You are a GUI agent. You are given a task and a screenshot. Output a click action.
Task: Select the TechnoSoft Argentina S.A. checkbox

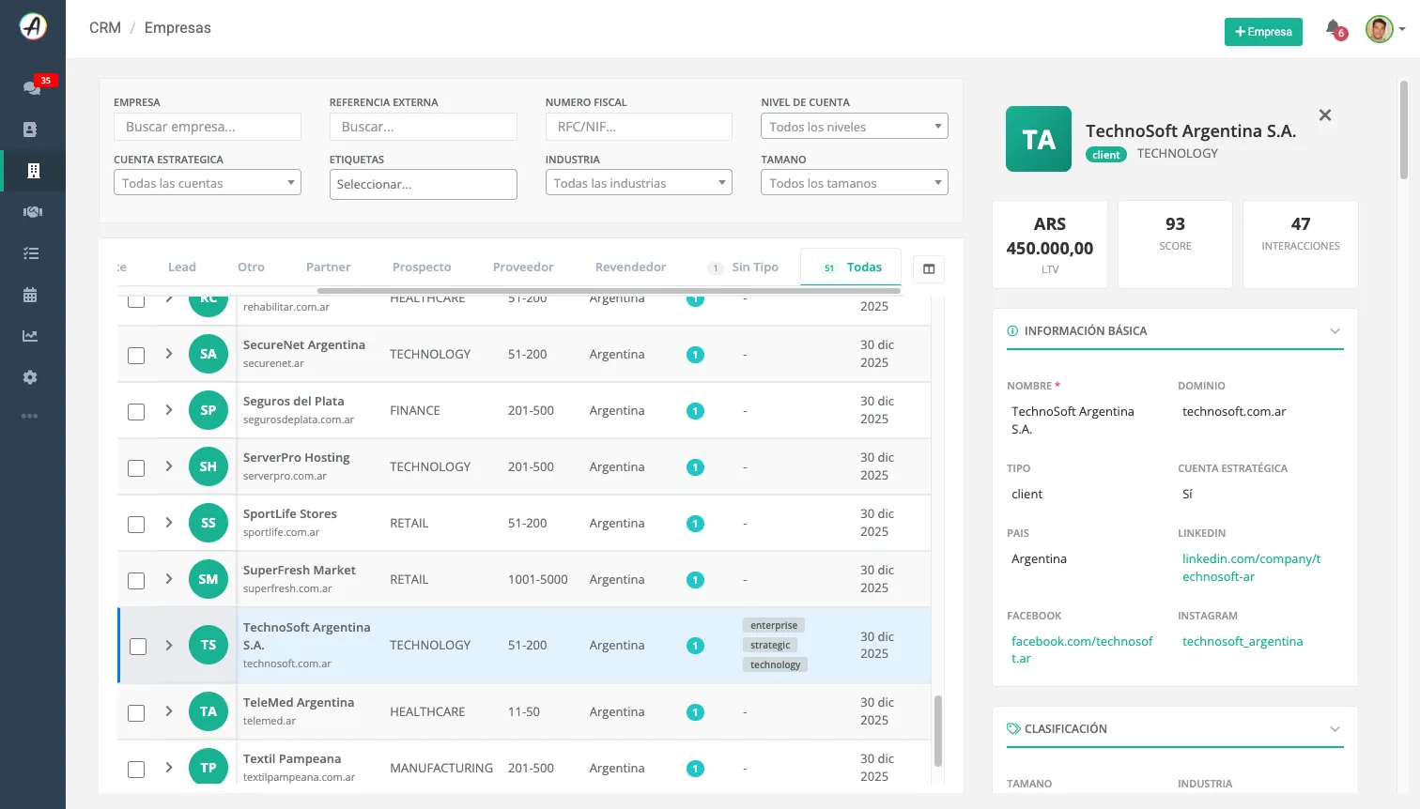click(138, 647)
